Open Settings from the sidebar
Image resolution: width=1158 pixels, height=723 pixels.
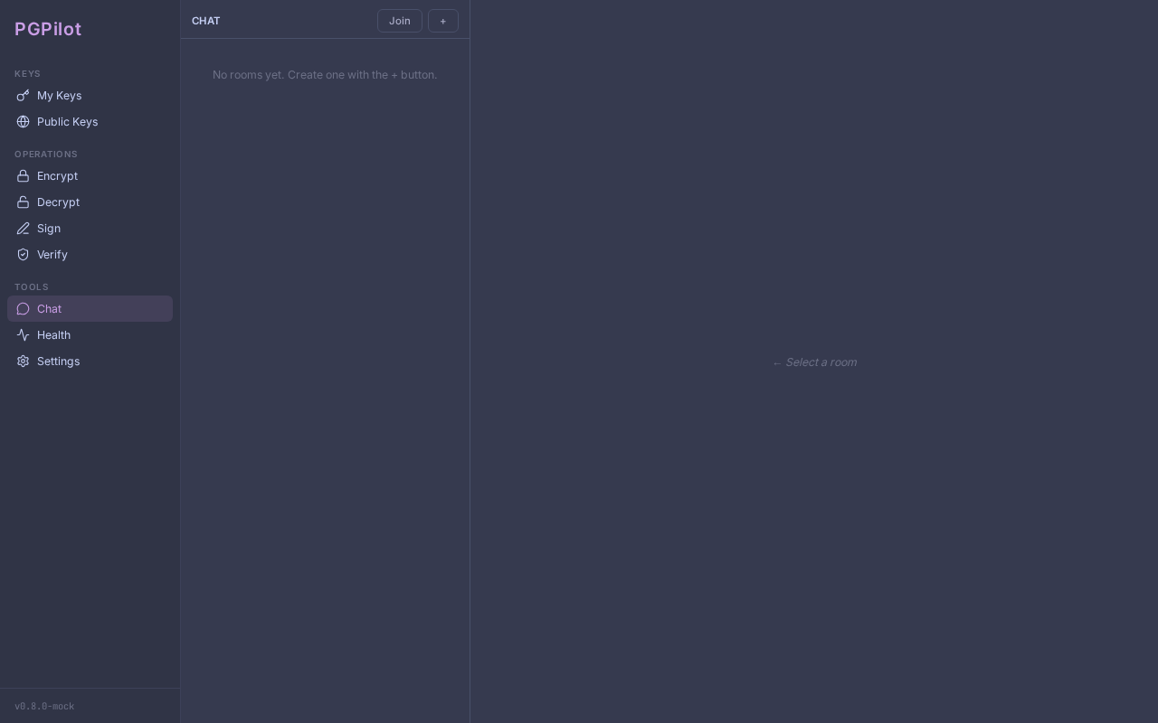(x=90, y=361)
